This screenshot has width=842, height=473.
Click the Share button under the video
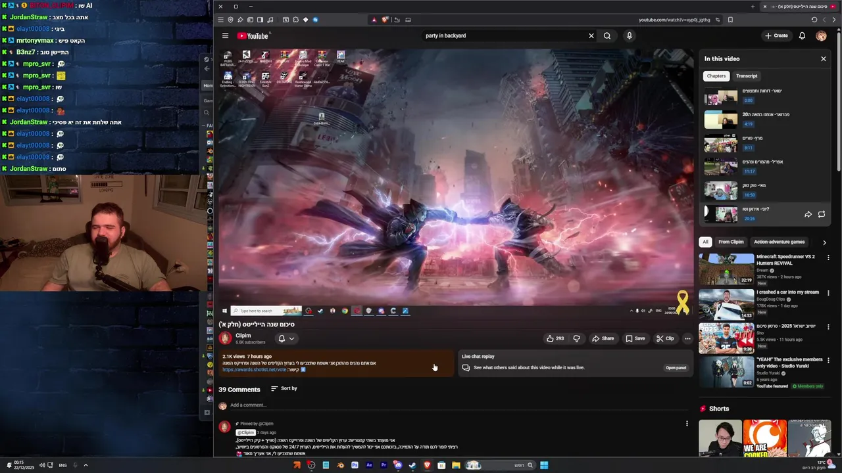pyautogui.click(x=603, y=338)
